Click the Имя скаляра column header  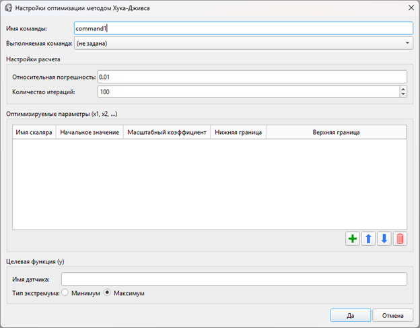click(34, 133)
